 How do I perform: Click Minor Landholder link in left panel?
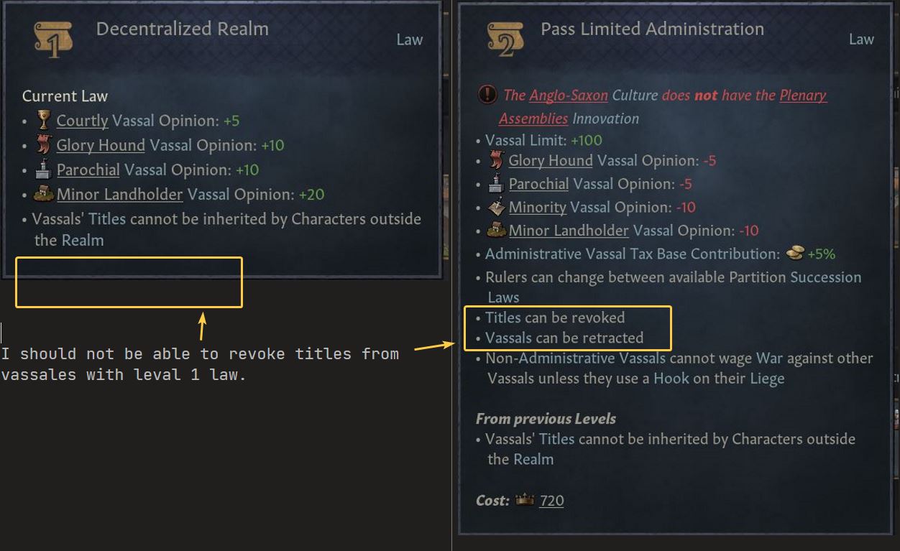click(x=120, y=194)
